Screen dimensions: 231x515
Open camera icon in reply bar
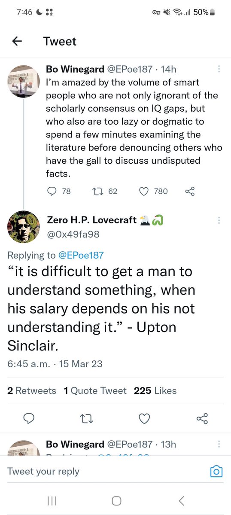[216, 472]
